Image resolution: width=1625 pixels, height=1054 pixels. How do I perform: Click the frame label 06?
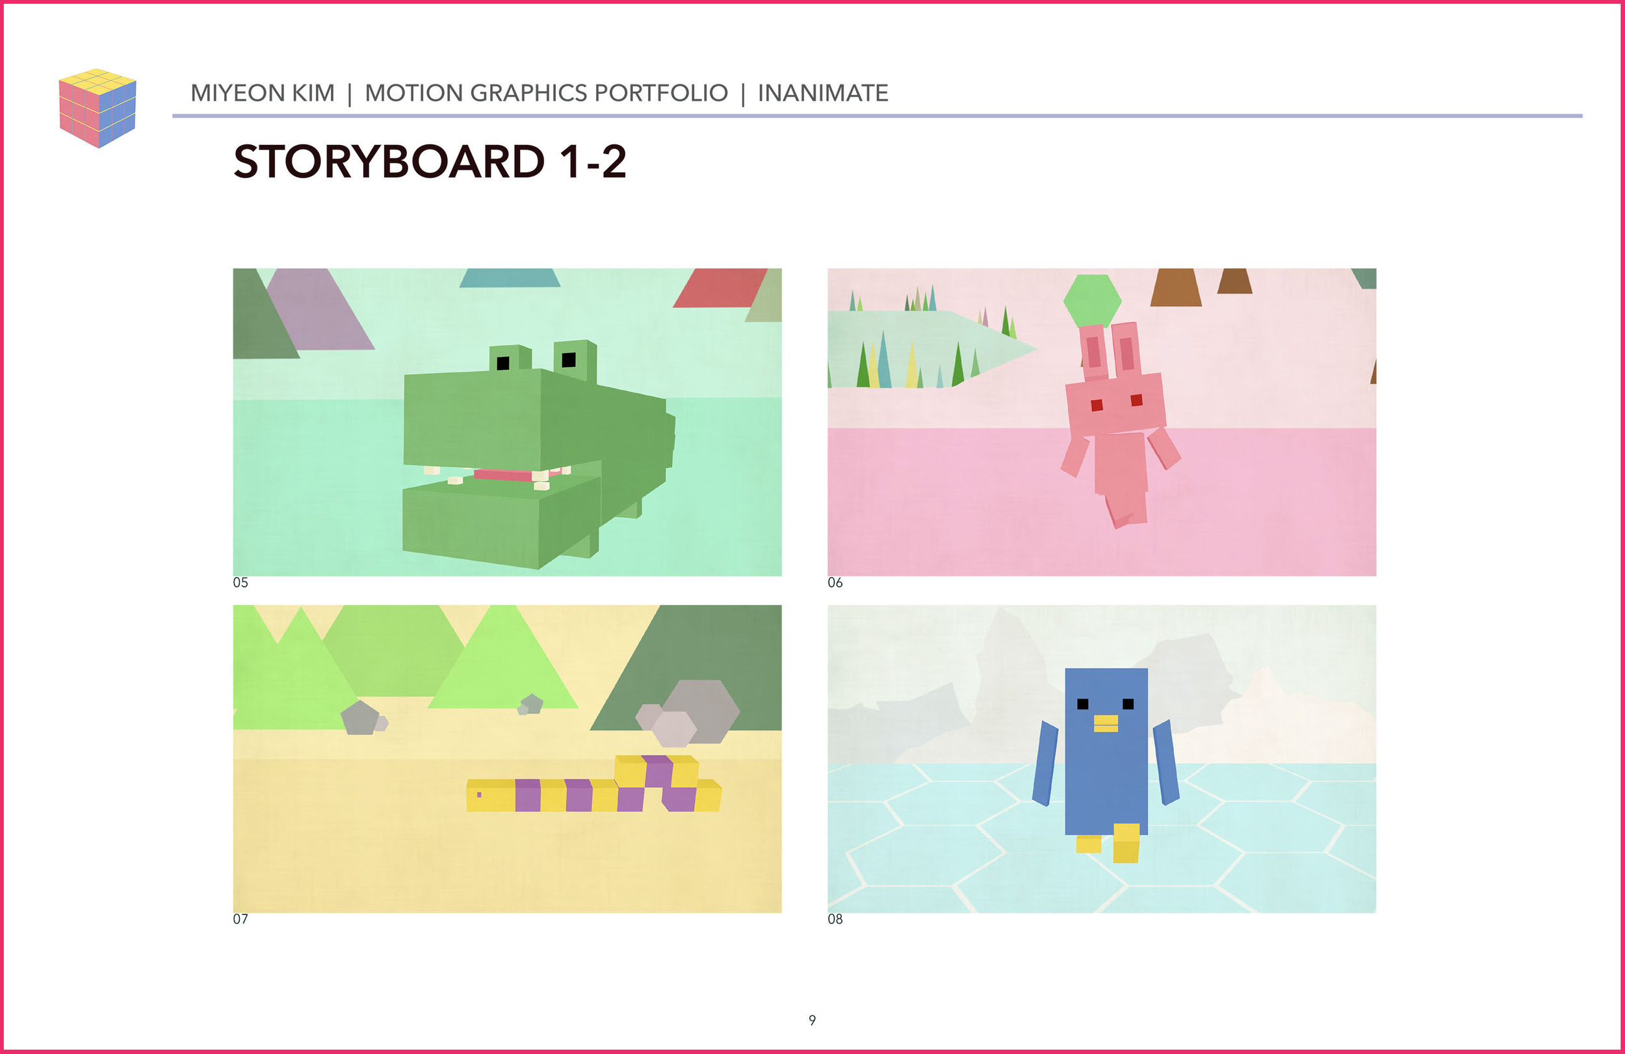click(835, 582)
